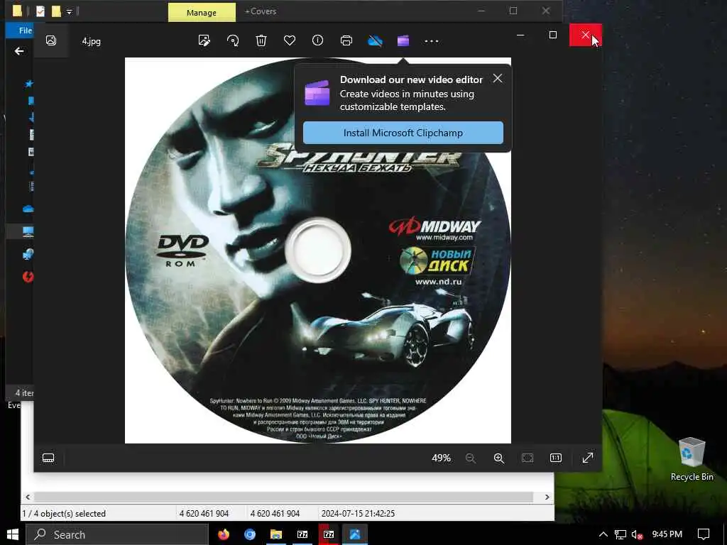Maximize the Photos window
This screenshot has height=545, width=727.
[x=552, y=35]
